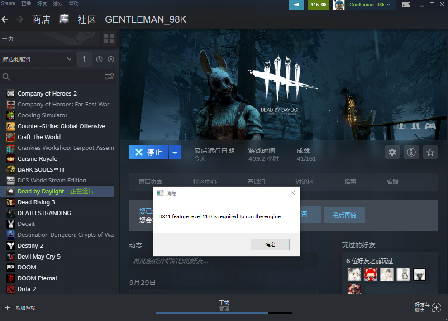Image resolution: width=448 pixels, height=321 pixels.
Task: Open game settings gear icon
Action: tap(392, 152)
